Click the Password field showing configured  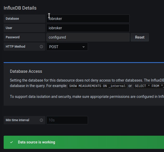coord(88,37)
